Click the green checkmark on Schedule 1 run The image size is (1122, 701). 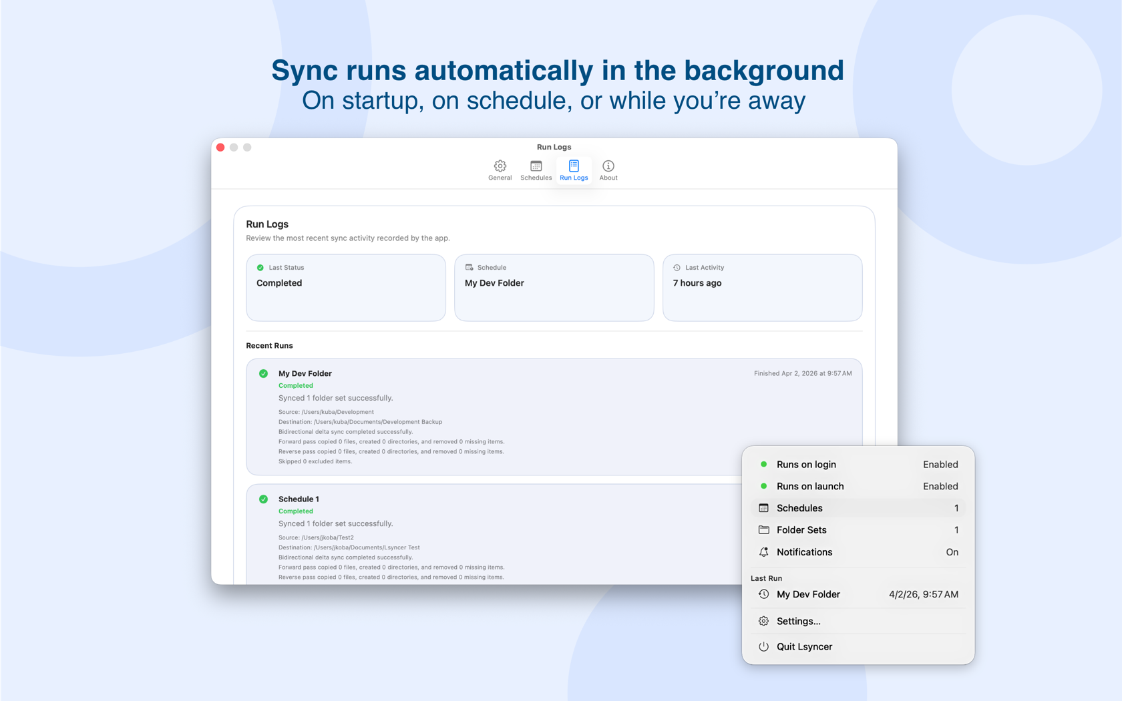(264, 499)
